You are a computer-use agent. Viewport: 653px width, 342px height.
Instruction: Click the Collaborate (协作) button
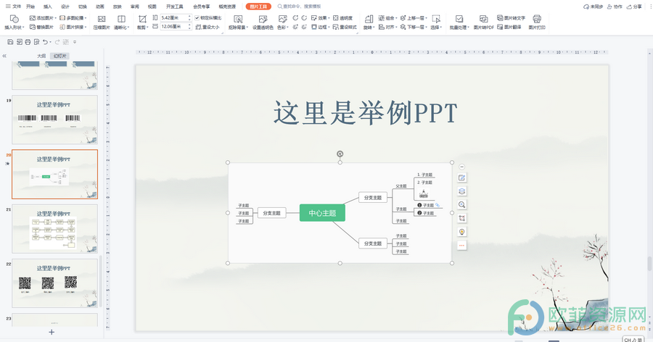(615, 7)
